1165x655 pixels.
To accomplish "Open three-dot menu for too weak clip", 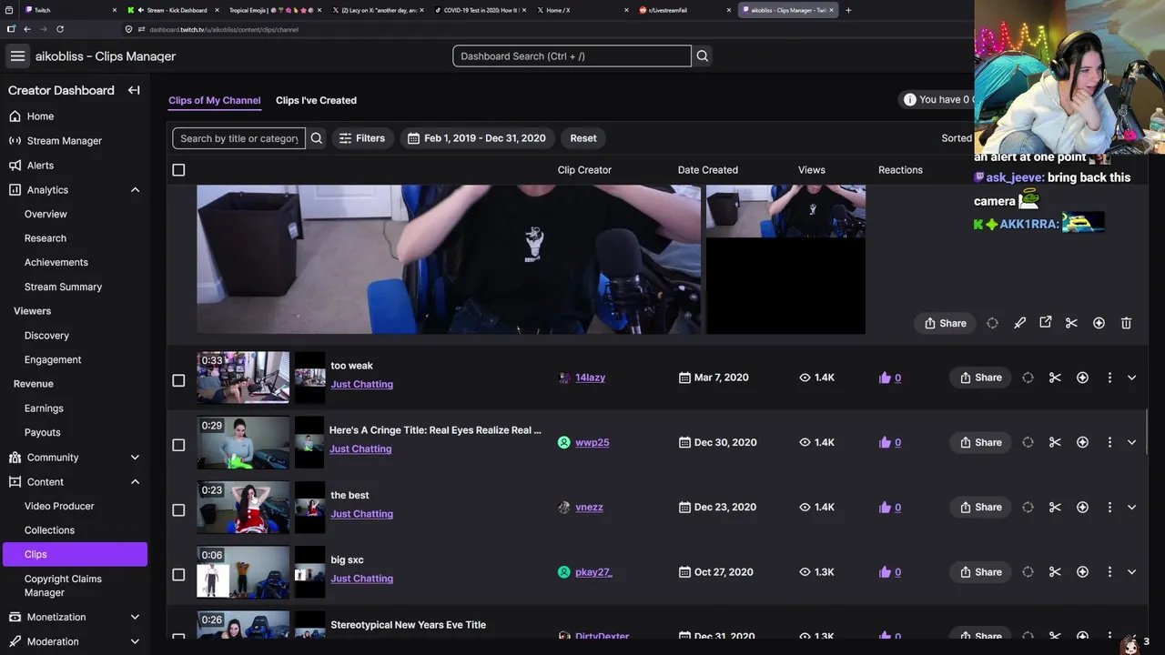I will click(x=1109, y=378).
